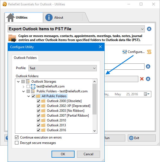The image size is (160, 162).
Task: Open the Export Outlook Items utility dropdown
Action: coord(76,29)
